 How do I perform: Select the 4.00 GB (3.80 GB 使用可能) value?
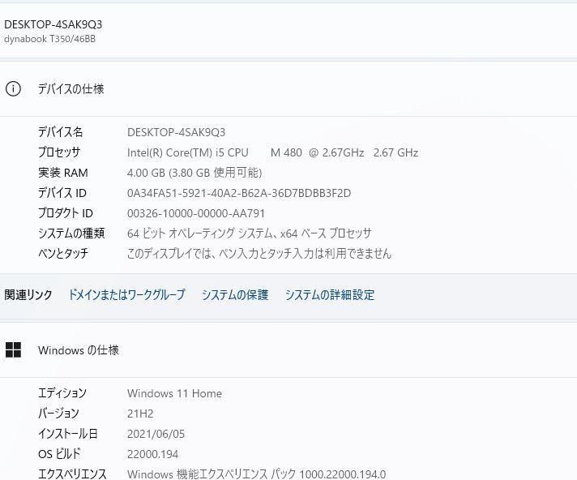(x=194, y=173)
